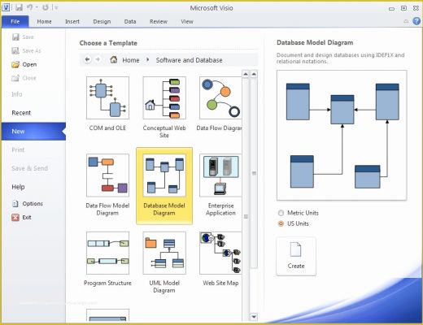Click the template Forward arrow
The height and width of the screenshot is (325, 423).
[x=98, y=59]
